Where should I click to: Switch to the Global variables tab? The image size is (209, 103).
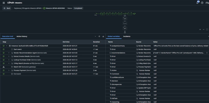(x=114, y=36)
